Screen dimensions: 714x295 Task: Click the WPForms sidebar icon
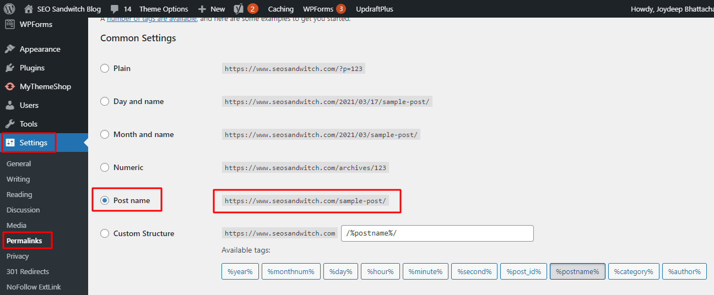point(10,24)
